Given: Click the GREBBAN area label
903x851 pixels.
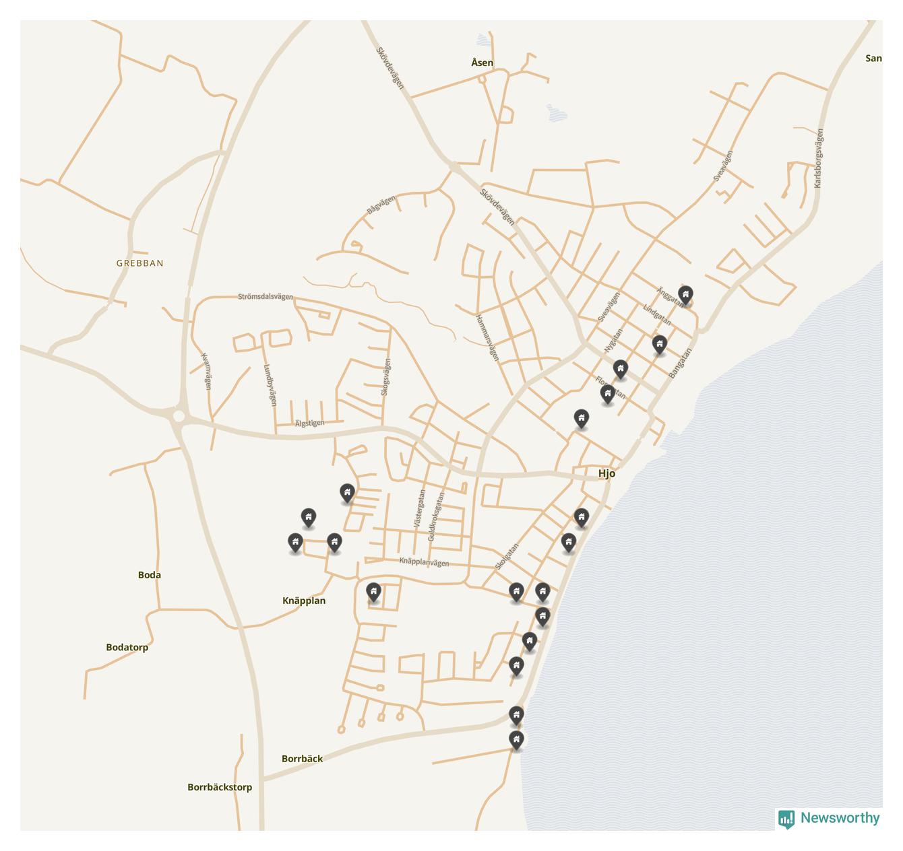Looking at the screenshot, I should click(x=140, y=263).
